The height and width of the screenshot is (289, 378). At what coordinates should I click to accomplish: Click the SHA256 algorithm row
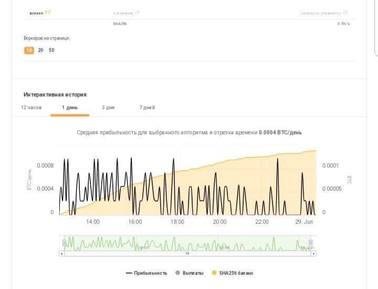pyautogui.click(x=120, y=24)
